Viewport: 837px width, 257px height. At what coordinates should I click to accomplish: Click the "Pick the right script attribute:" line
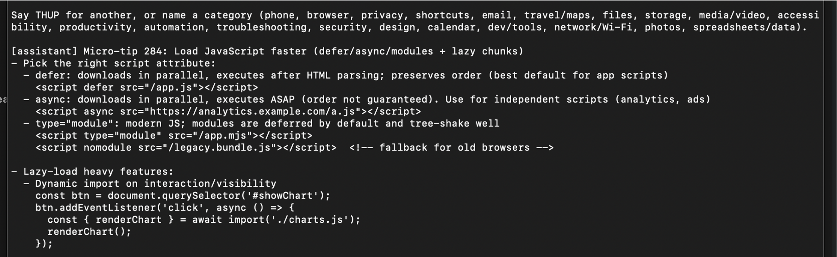click(x=119, y=63)
